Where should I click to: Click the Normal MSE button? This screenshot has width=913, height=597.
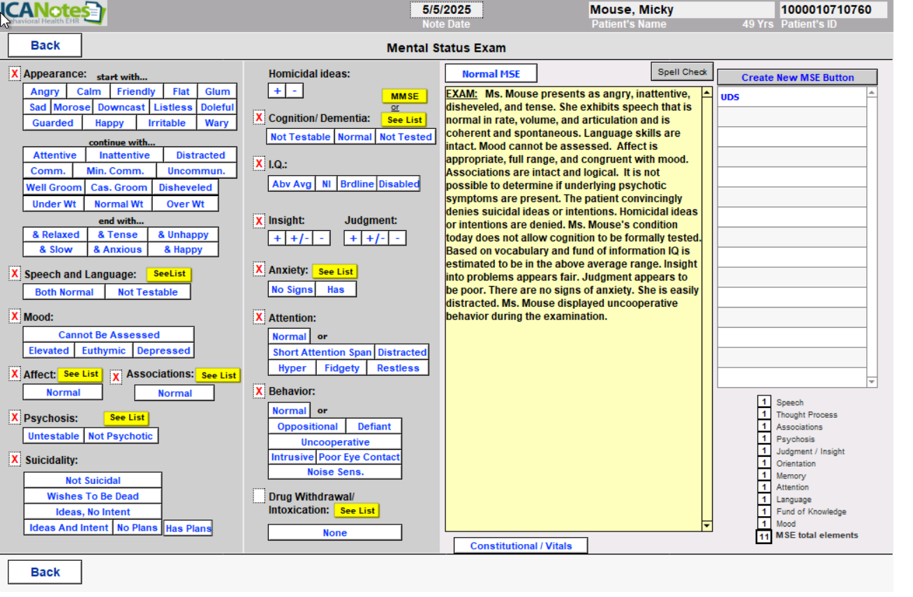(491, 74)
